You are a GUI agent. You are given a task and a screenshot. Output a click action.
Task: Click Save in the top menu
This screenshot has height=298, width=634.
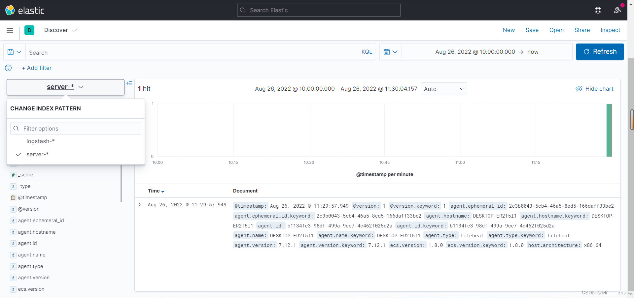click(532, 30)
